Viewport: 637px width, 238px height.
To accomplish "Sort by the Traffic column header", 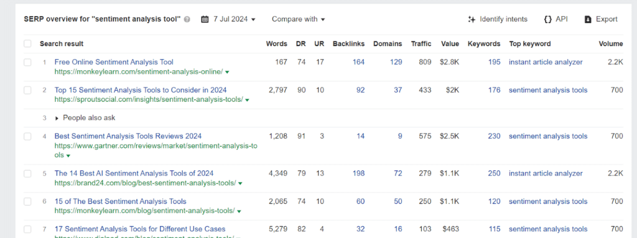I will pos(421,44).
